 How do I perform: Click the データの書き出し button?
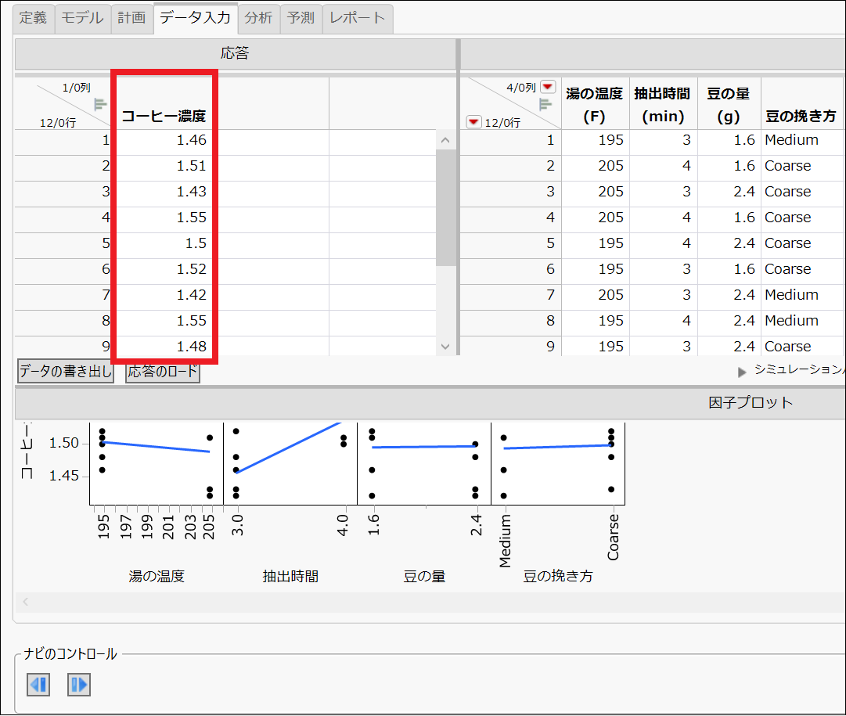[65, 371]
